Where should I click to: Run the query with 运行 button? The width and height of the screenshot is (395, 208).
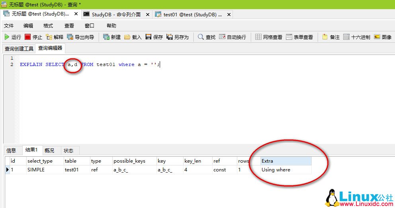(x=13, y=37)
